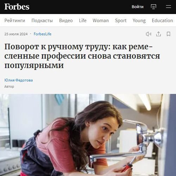Open the Forbes logo homepage
The image size is (176, 176).
[x=17, y=7]
